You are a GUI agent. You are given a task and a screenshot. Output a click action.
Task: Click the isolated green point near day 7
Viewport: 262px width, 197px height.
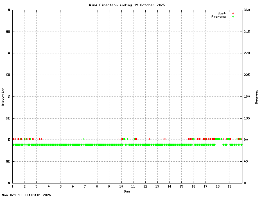click(83, 139)
